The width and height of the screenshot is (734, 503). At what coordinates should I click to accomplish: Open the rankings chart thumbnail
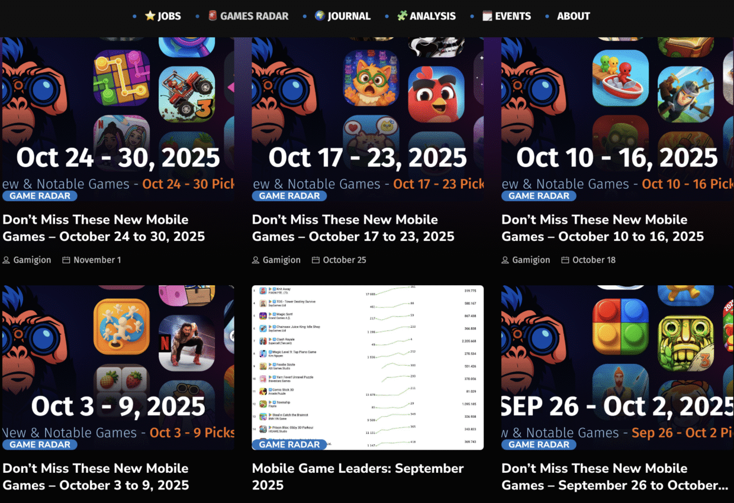[x=368, y=367]
